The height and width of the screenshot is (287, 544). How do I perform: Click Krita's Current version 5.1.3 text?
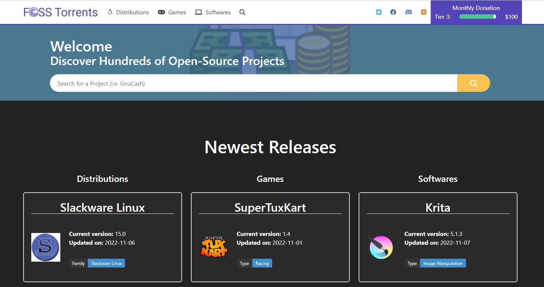(433, 234)
